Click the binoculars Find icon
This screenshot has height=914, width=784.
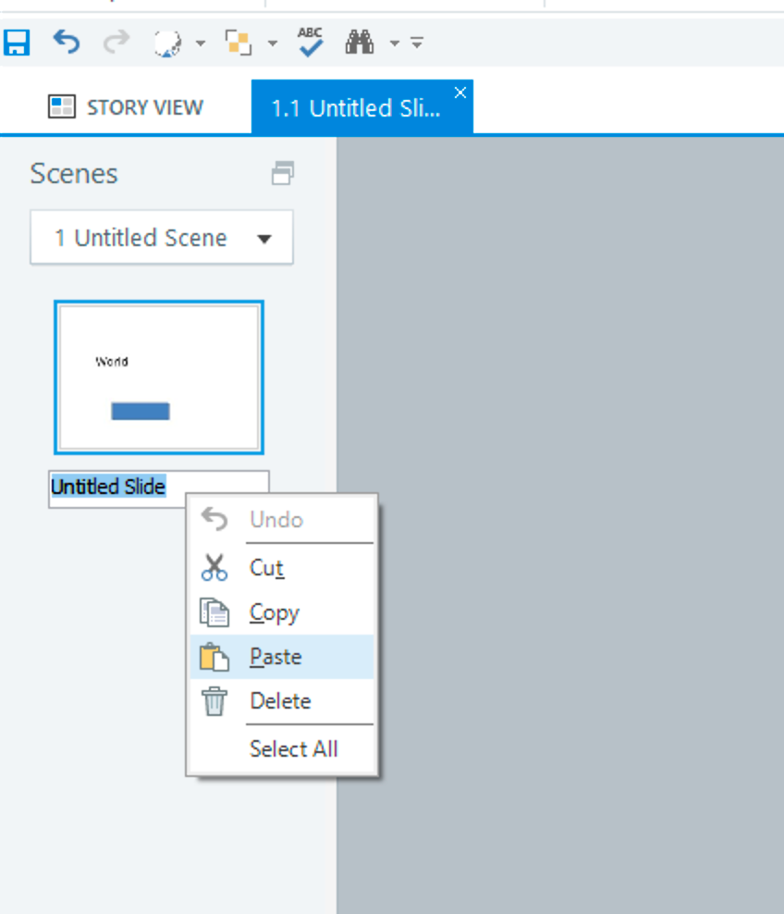(x=359, y=43)
